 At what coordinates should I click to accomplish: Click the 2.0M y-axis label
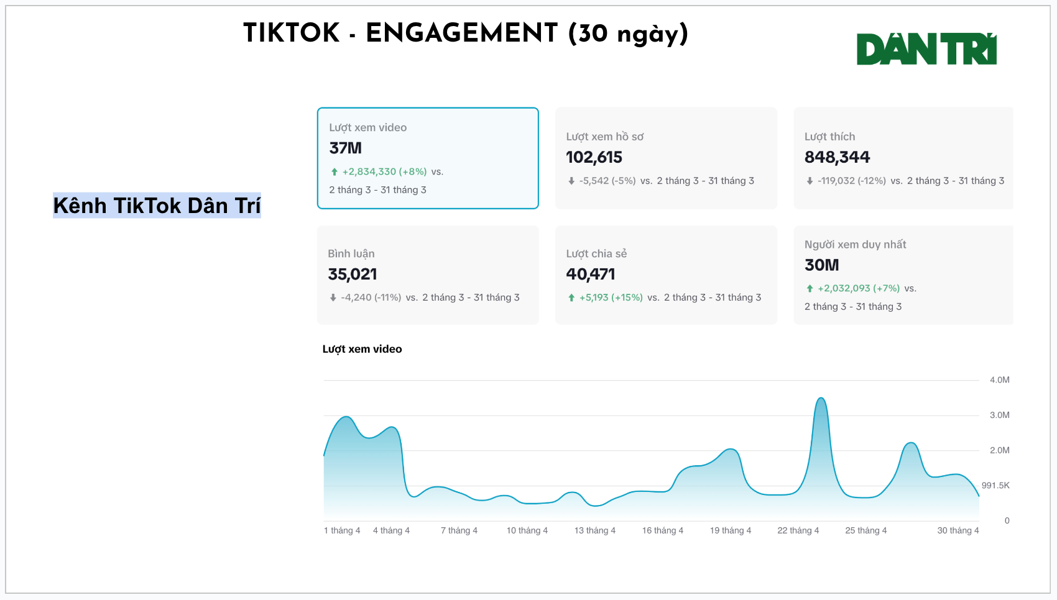1000,450
